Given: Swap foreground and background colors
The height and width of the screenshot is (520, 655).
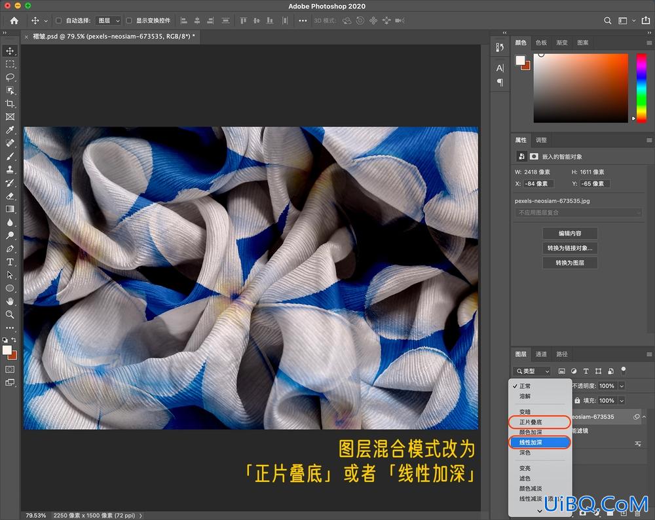Looking at the screenshot, I should point(14,339).
